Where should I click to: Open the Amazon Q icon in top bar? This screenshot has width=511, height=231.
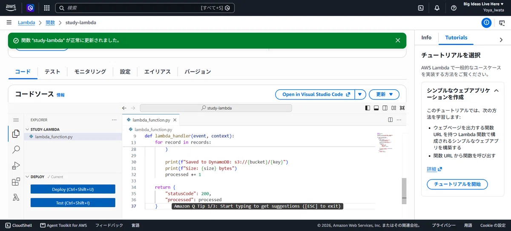tap(30, 8)
